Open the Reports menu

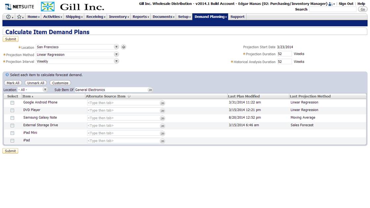click(x=141, y=17)
